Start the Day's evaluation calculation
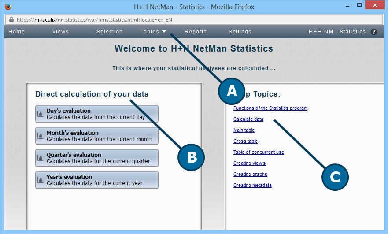The image size is (388, 234). point(97,114)
